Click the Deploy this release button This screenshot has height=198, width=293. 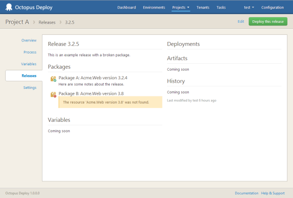point(268,21)
